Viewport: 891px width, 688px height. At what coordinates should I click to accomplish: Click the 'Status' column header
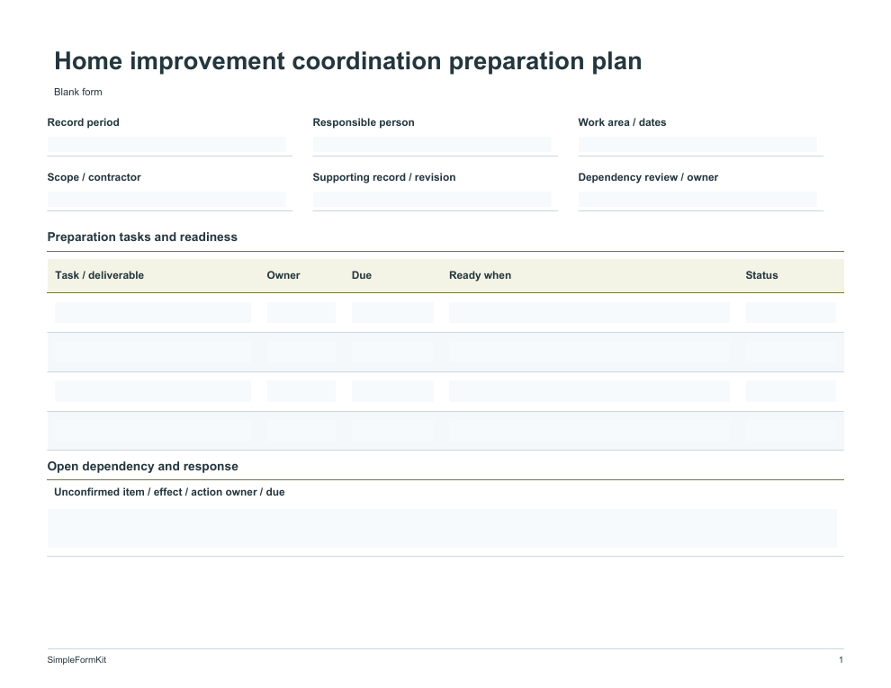click(x=761, y=275)
